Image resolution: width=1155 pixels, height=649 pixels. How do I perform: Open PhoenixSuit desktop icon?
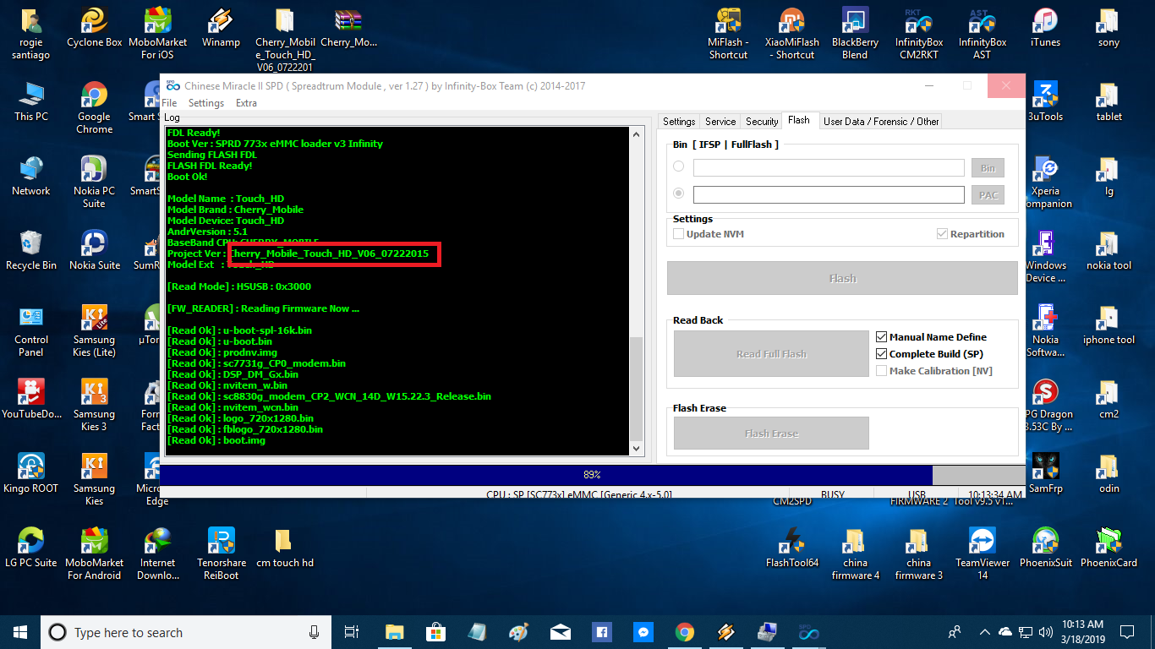pos(1045,548)
